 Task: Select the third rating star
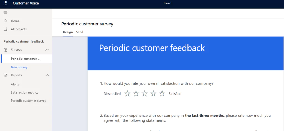click(145, 93)
